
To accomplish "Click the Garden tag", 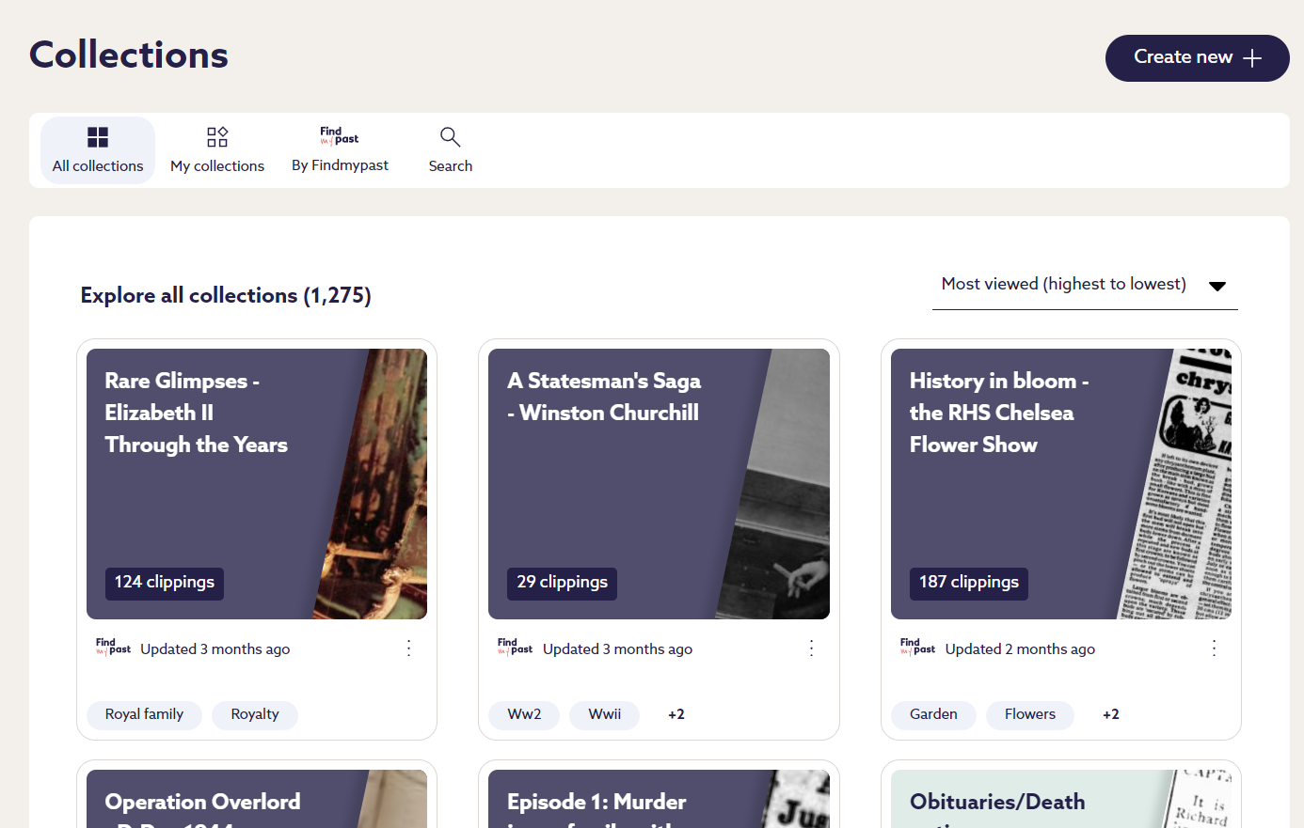I will pos(933,714).
